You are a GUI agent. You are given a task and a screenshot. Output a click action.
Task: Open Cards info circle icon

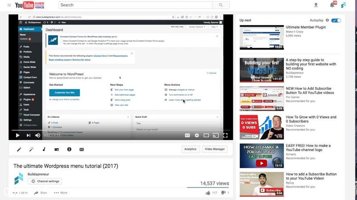coord(69,149)
